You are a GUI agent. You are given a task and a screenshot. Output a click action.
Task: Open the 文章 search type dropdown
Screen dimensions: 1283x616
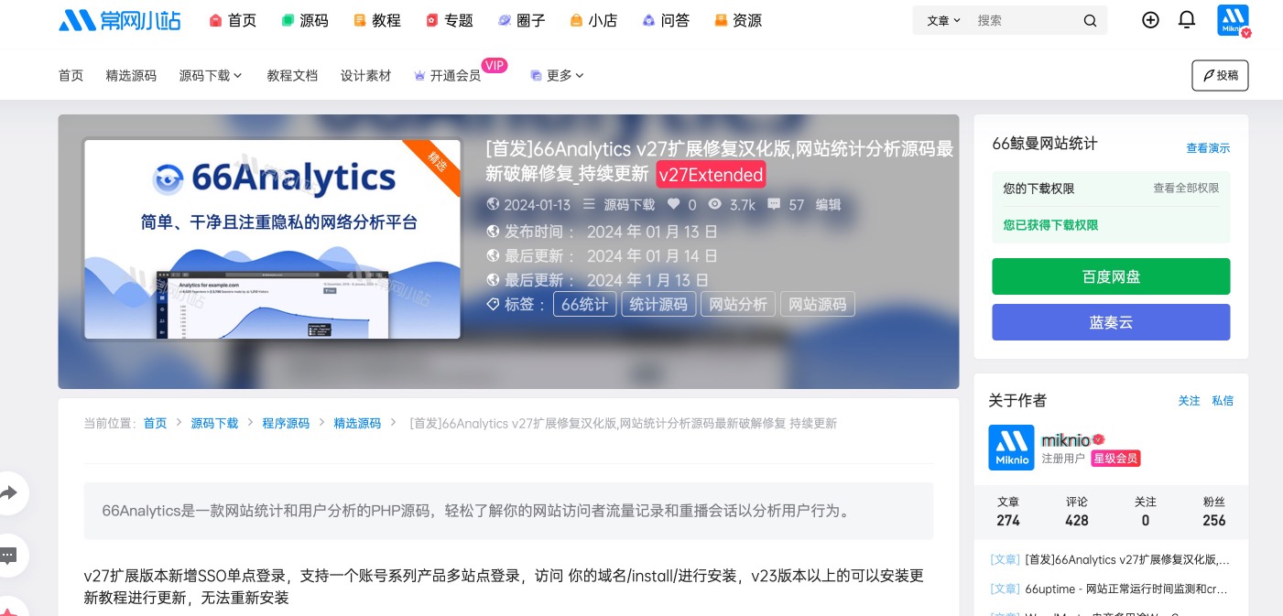(x=944, y=20)
